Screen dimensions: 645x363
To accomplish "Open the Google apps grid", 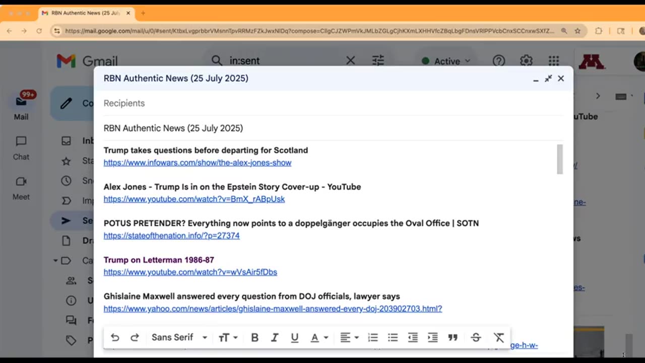I will click(x=554, y=61).
